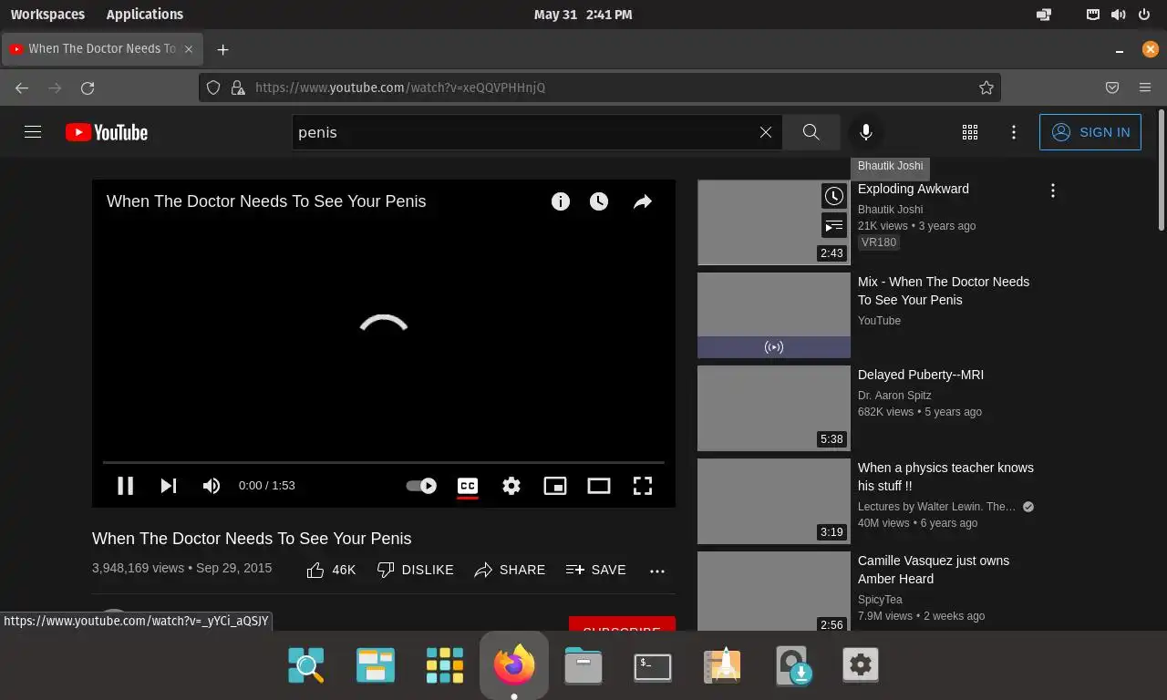Like the video with 46K likes
This screenshot has height=700, width=1167.
(331, 570)
